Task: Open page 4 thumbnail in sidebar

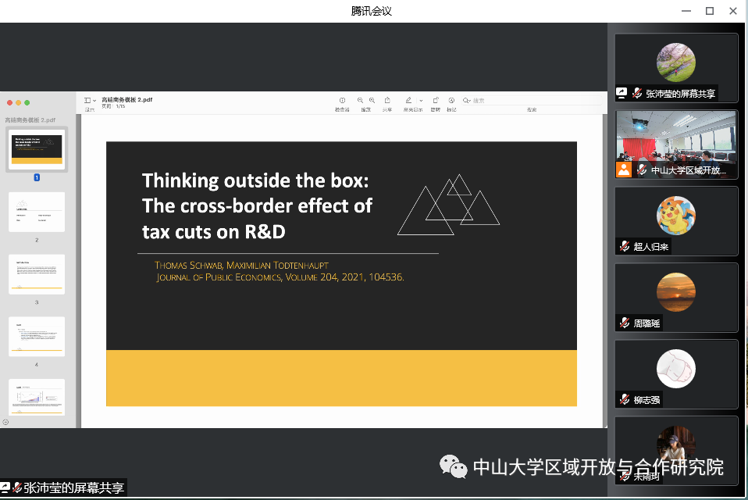Action: pos(37,337)
